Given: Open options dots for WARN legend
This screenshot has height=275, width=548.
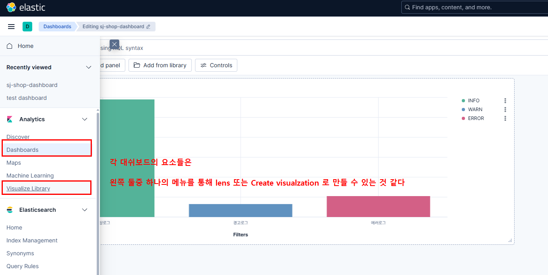Looking at the screenshot, I should coord(505,110).
